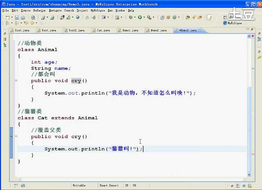The width and height of the screenshot is (262, 190).
Task: Open the Run menu
Action: click(x=110, y=10)
